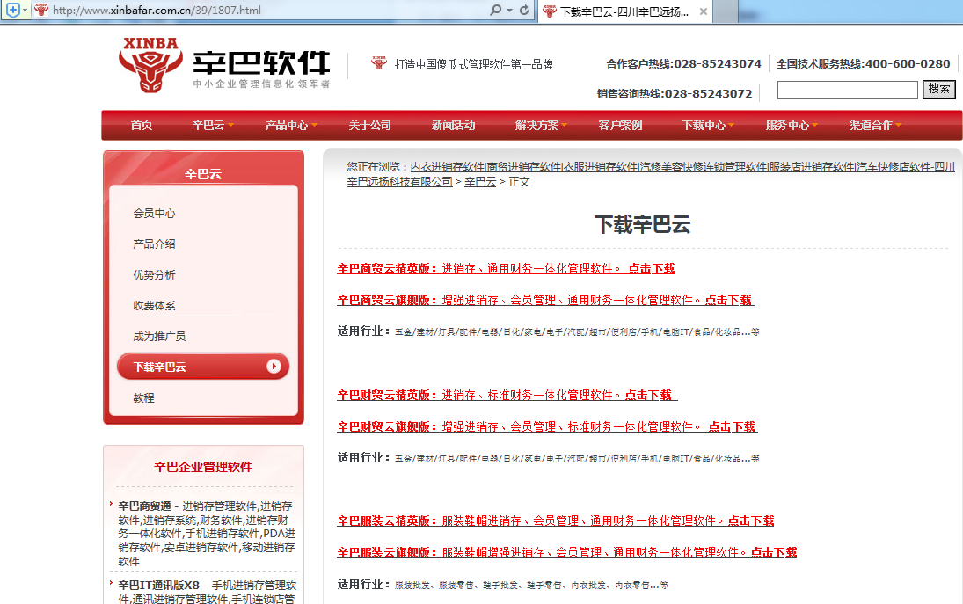Go to 首页 in navigation bar

pos(142,125)
